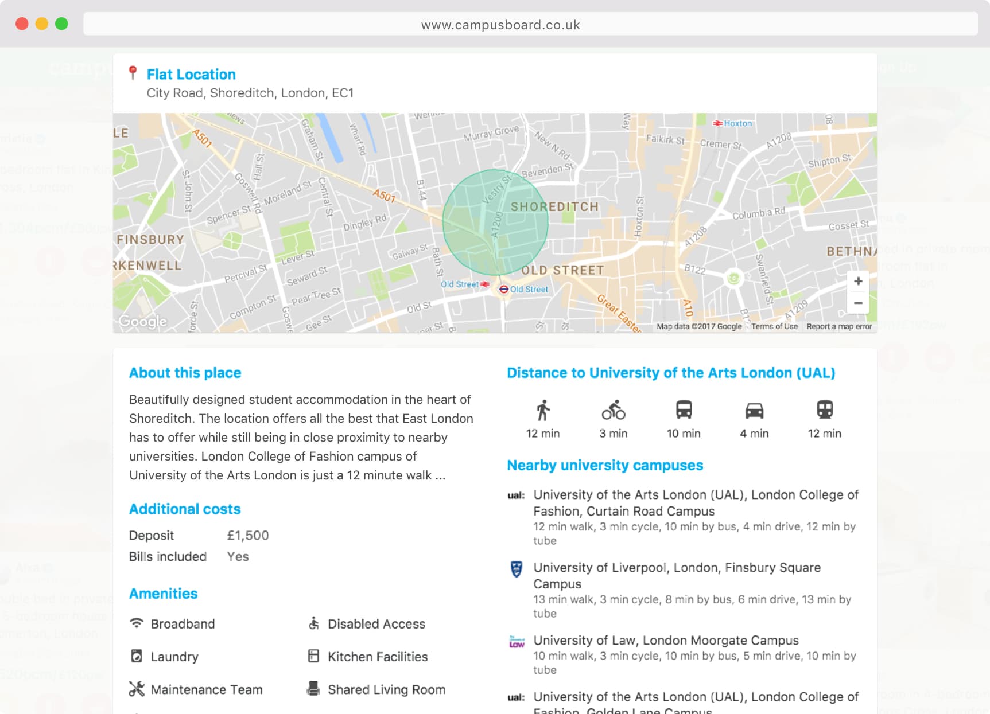
Task: Click Report a map error link
Action: (839, 326)
